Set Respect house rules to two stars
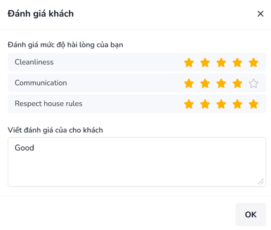271x230 pixels. point(205,104)
